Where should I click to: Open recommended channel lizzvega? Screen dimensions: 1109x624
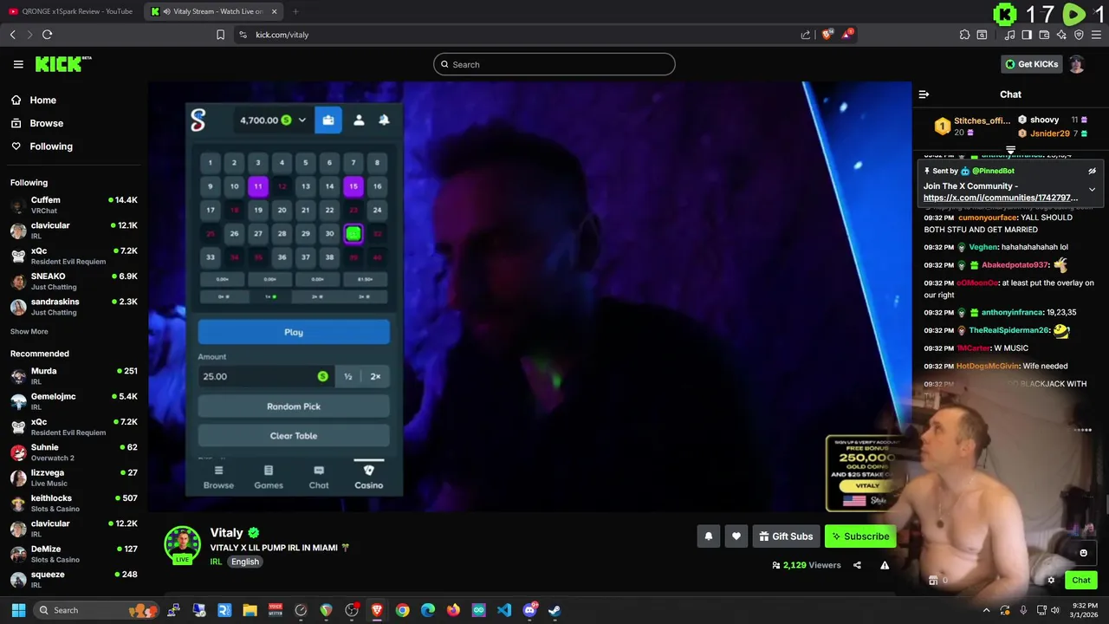[74, 478]
